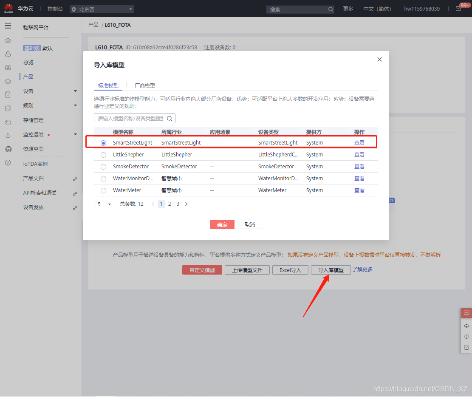
Task: Select the SmokeDetector radio button
Action: pyautogui.click(x=103, y=167)
